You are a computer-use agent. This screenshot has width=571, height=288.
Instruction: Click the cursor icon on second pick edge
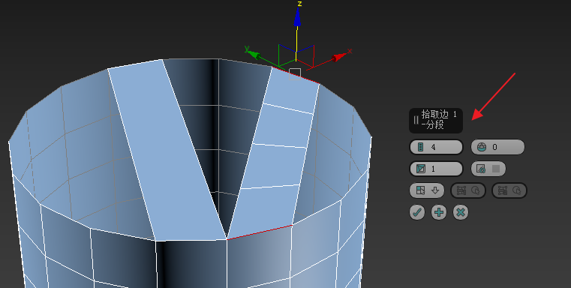coord(517,190)
